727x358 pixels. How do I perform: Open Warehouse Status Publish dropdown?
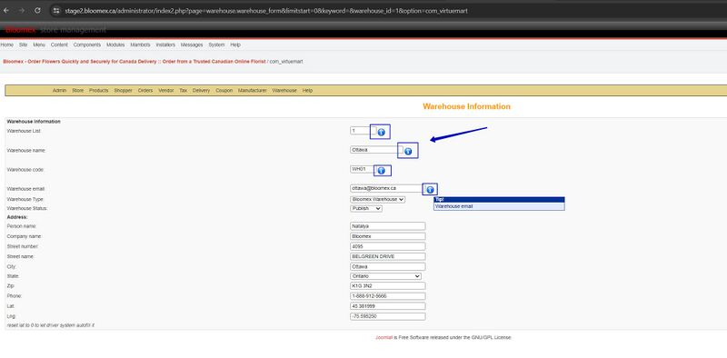tap(366, 209)
